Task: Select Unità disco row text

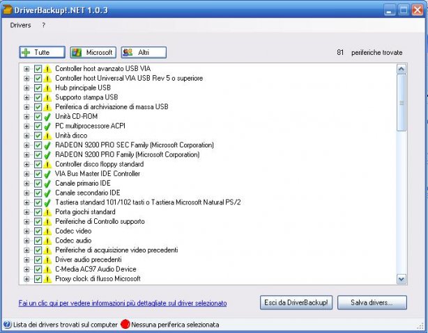Action: coord(71,136)
